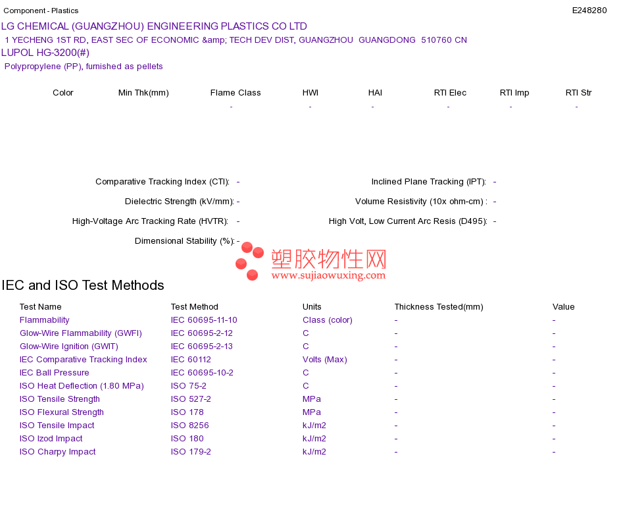Image resolution: width=625 pixels, height=527 pixels.
Task: Open Glow-Wire Flammability (GWFI) link
Action: (x=80, y=333)
